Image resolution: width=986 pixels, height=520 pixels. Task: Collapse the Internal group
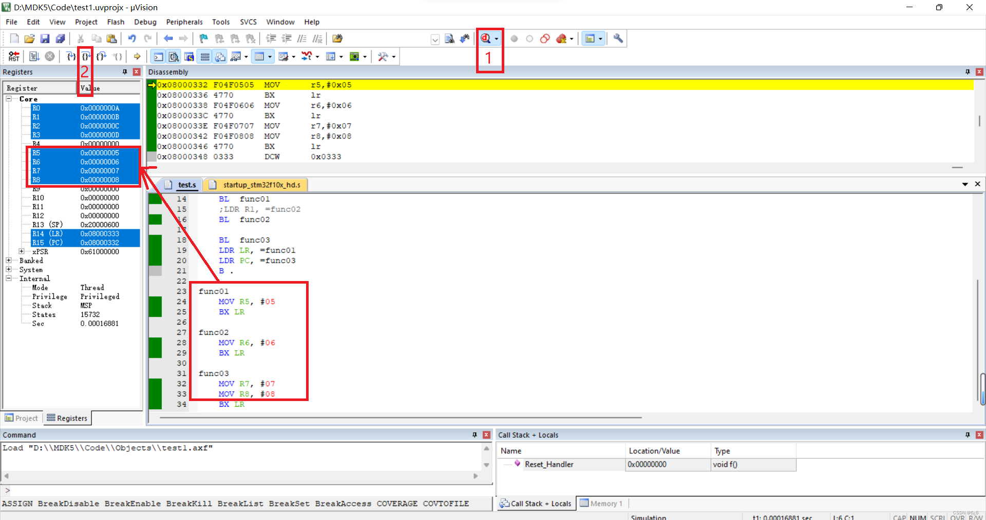tap(9, 278)
